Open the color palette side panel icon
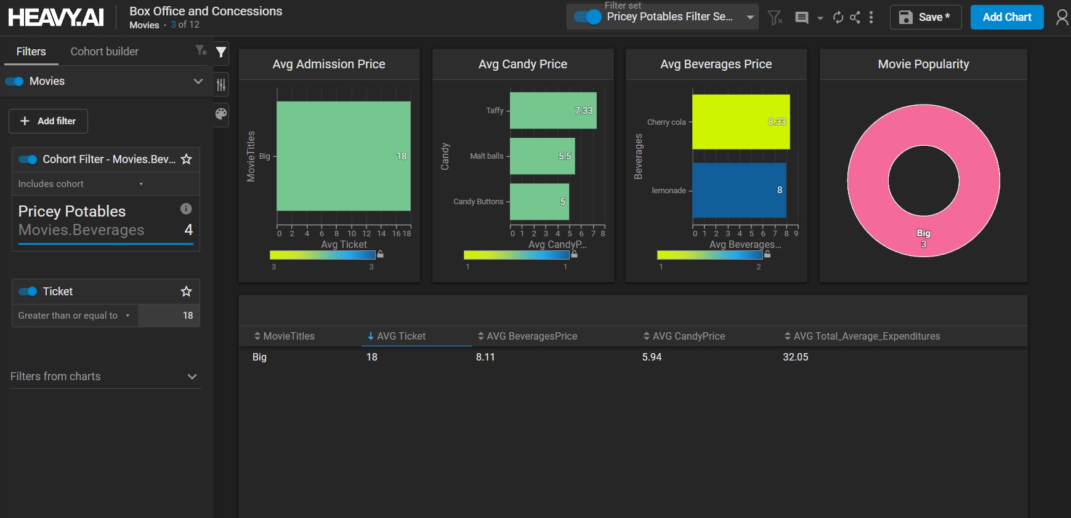Image resolution: width=1071 pixels, height=518 pixels. (x=221, y=114)
